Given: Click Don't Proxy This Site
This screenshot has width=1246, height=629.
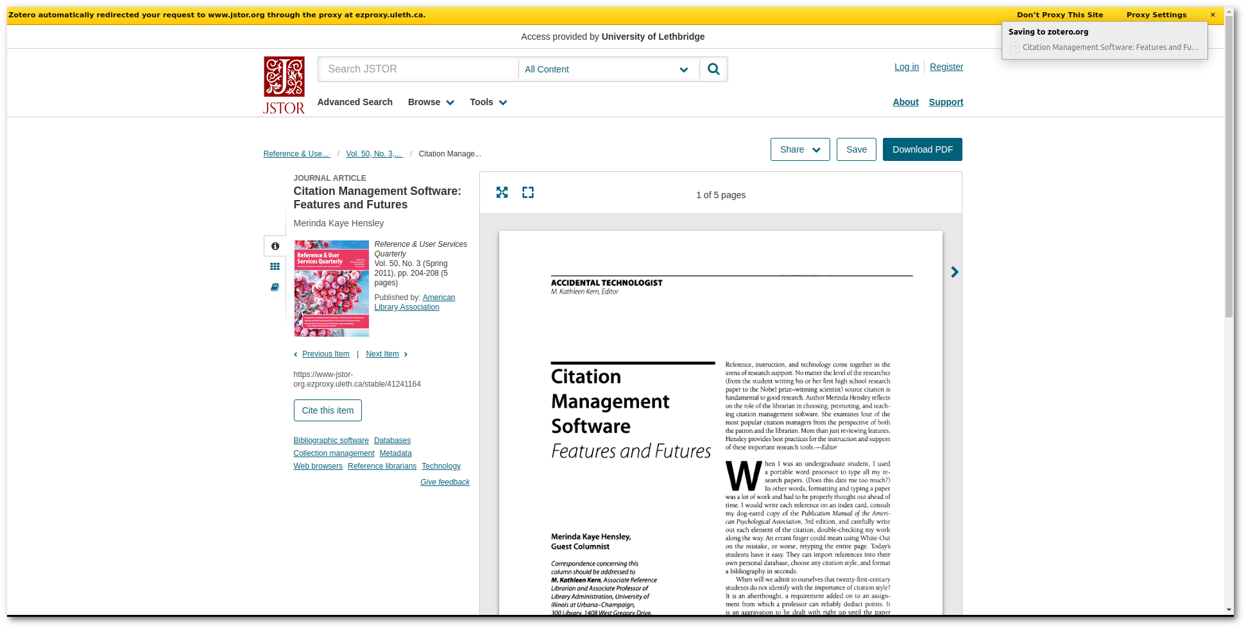Looking at the screenshot, I should pyautogui.click(x=1059, y=15).
